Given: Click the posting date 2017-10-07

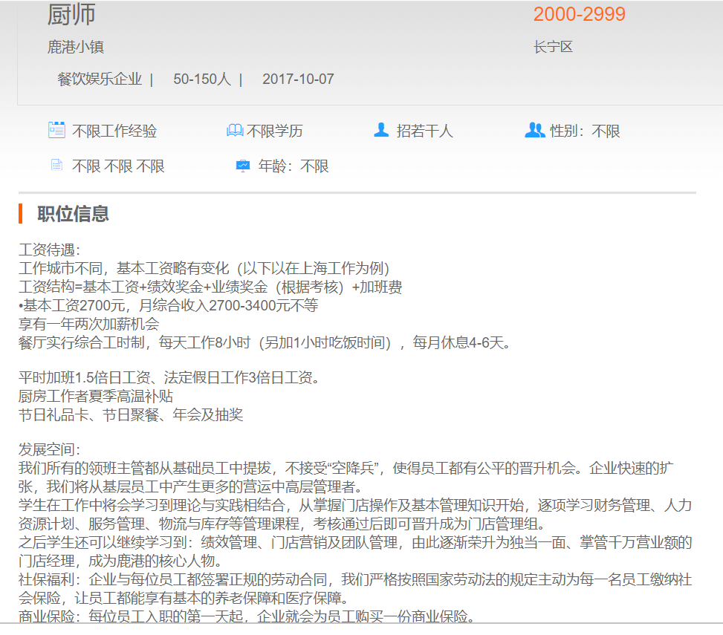Looking at the screenshot, I should pos(298,79).
